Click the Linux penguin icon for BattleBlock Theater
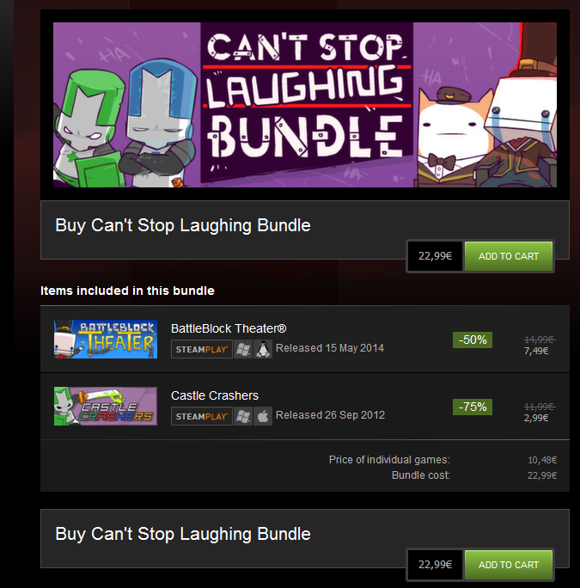This screenshot has width=580, height=588. (x=263, y=350)
